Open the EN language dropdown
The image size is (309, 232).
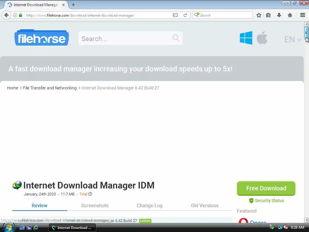point(293,40)
